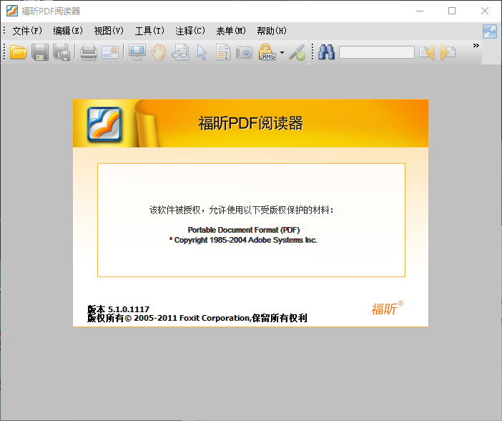Viewport: 502px width, 421px height.
Task: Click the fullscreen toggle icon at menu bar right
Action: pyautogui.click(x=490, y=32)
